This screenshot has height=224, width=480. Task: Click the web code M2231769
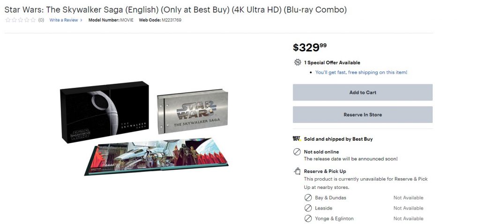point(172,20)
